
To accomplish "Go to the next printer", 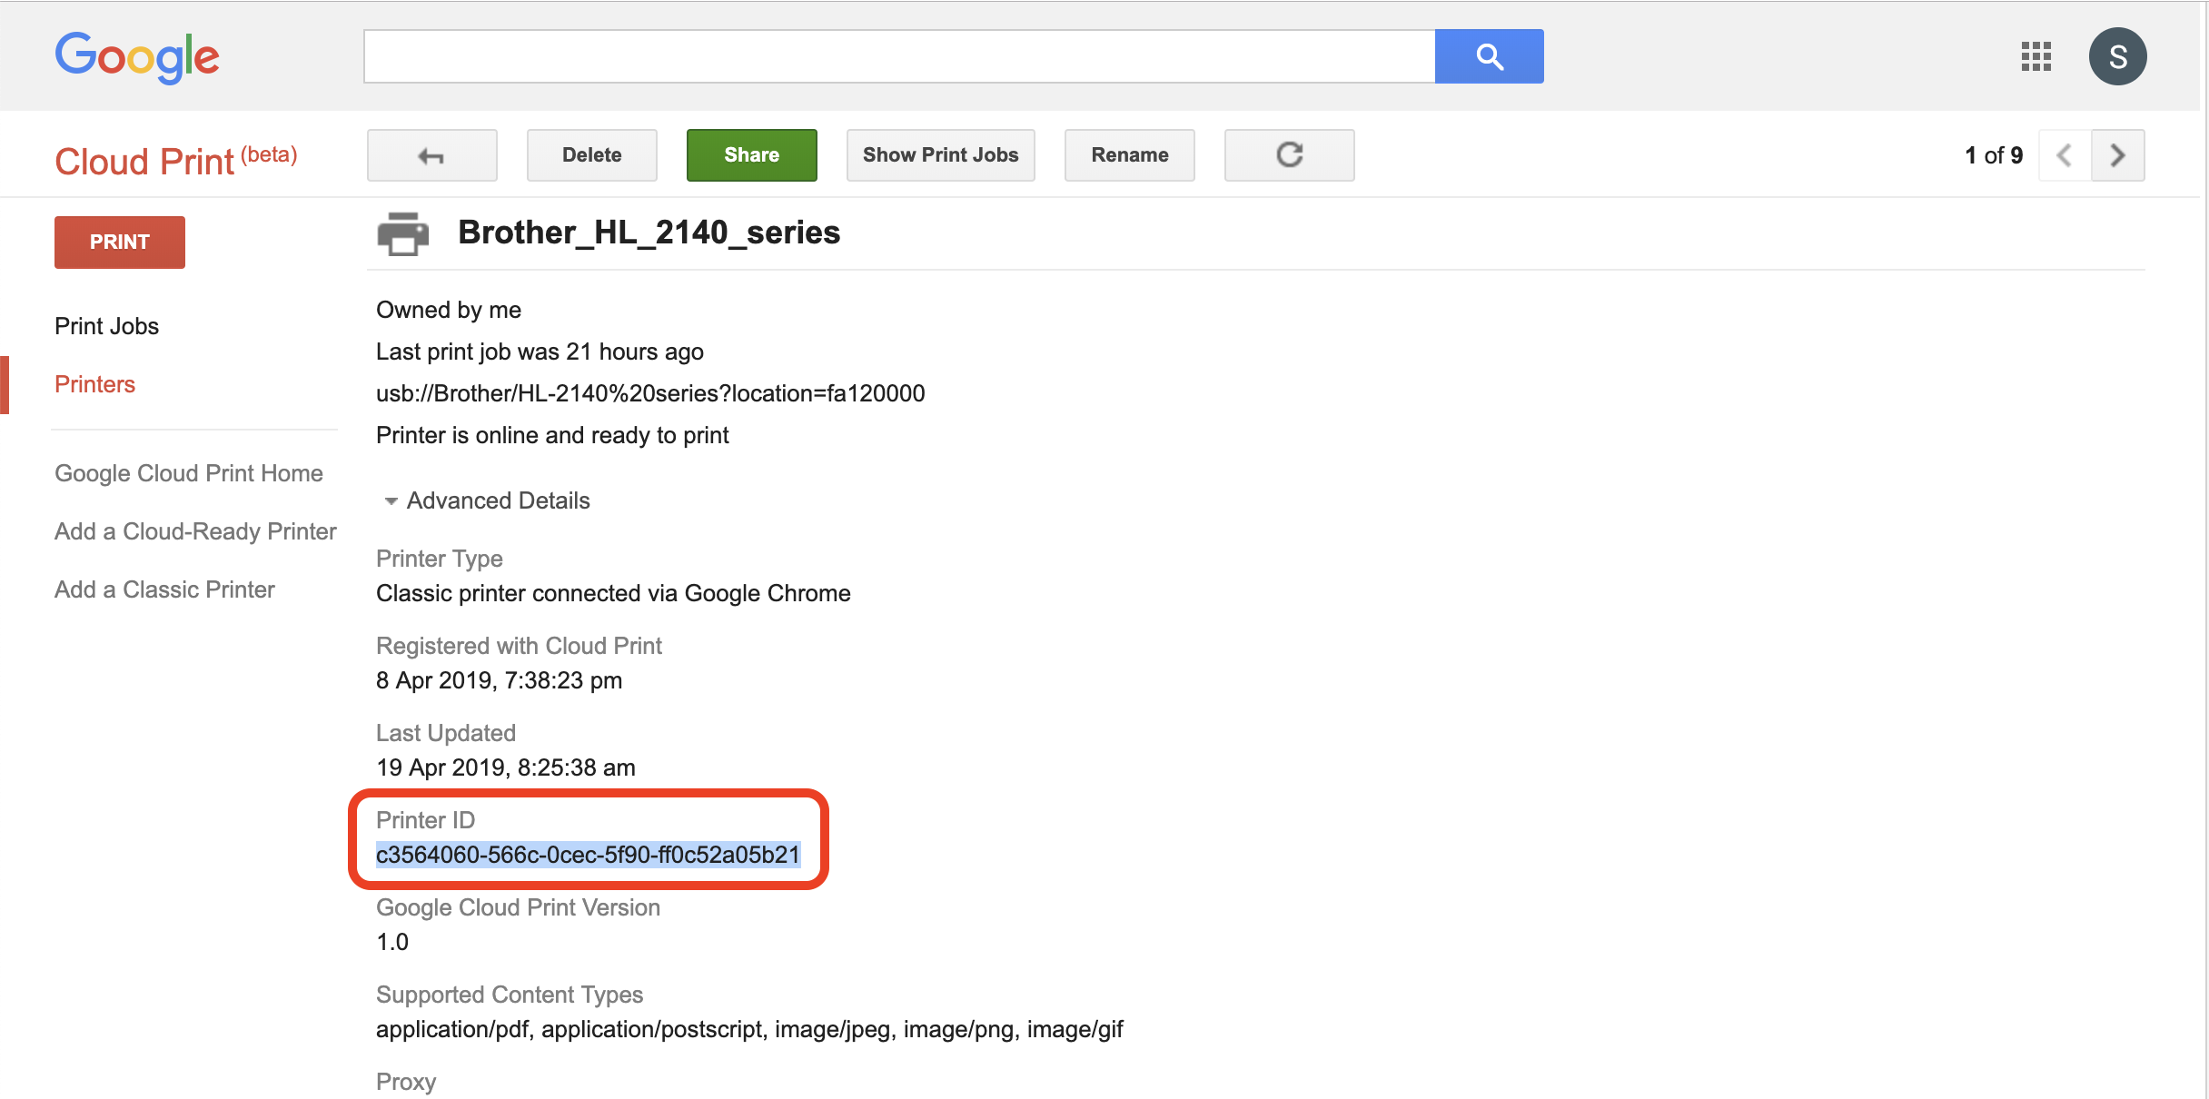I will tap(2118, 155).
